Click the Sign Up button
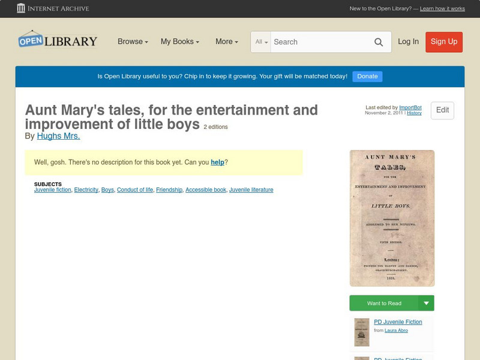Screen dimensions: 480x360 click(x=444, y=42)
